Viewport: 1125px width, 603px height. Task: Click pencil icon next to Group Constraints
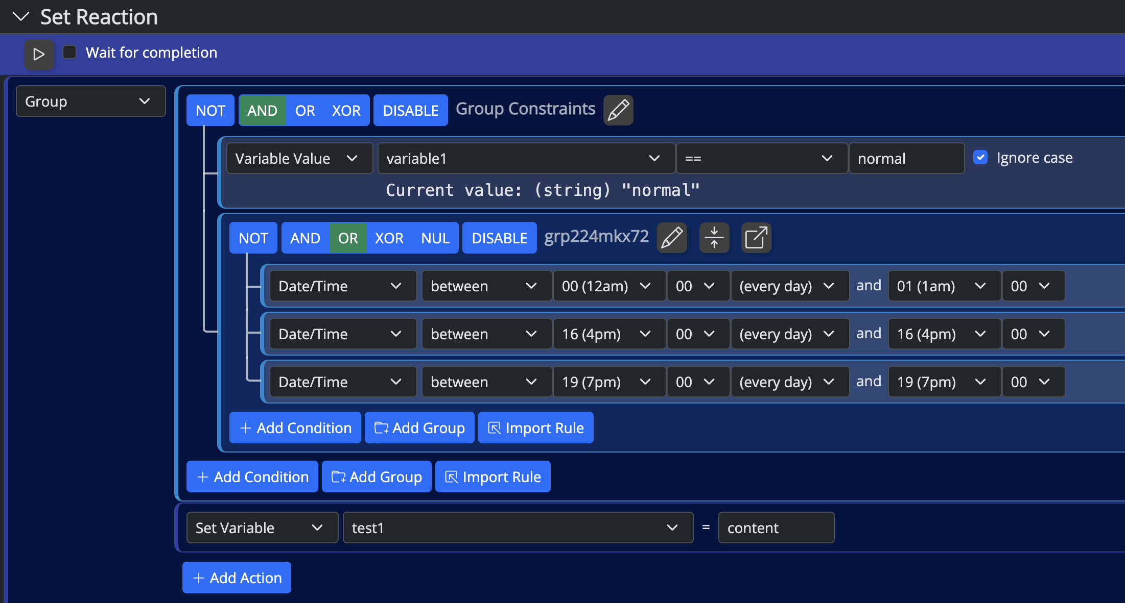click(618, 110)
